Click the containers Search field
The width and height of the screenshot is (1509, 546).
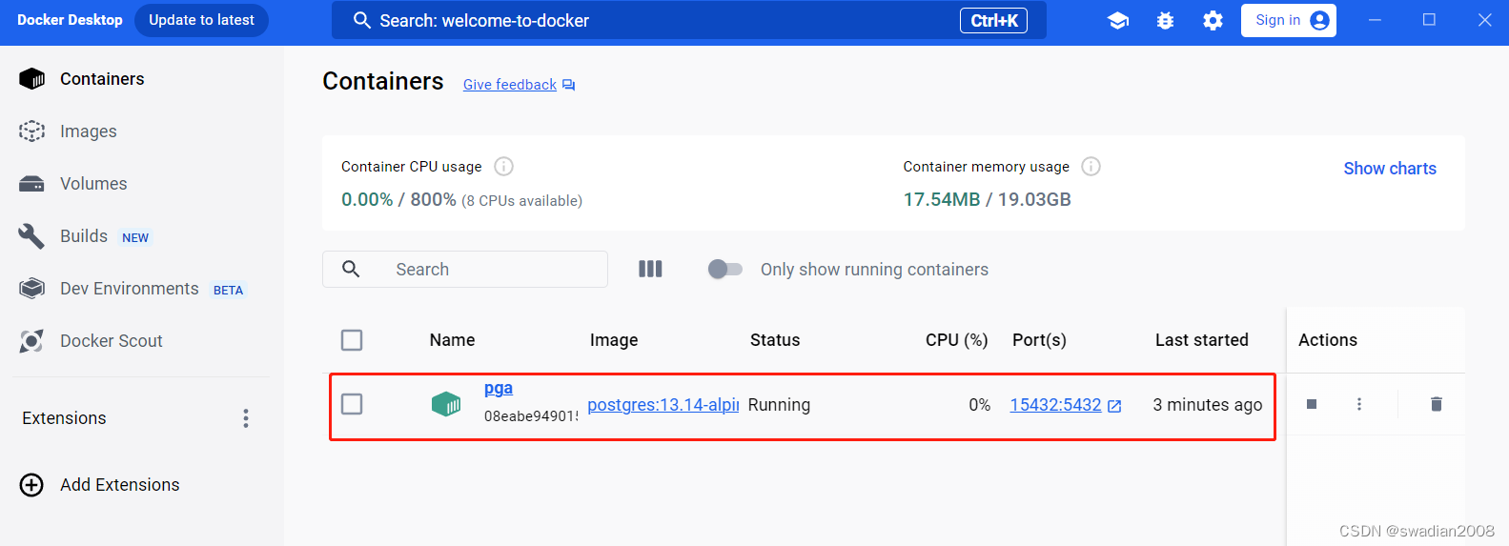(x=486, y=270)
